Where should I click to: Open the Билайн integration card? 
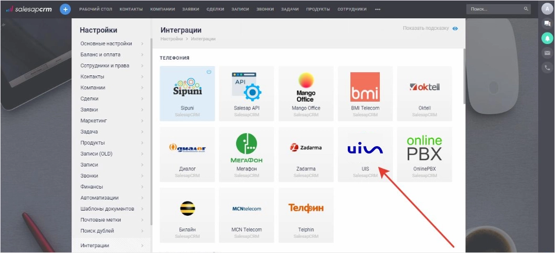[187, 215]
